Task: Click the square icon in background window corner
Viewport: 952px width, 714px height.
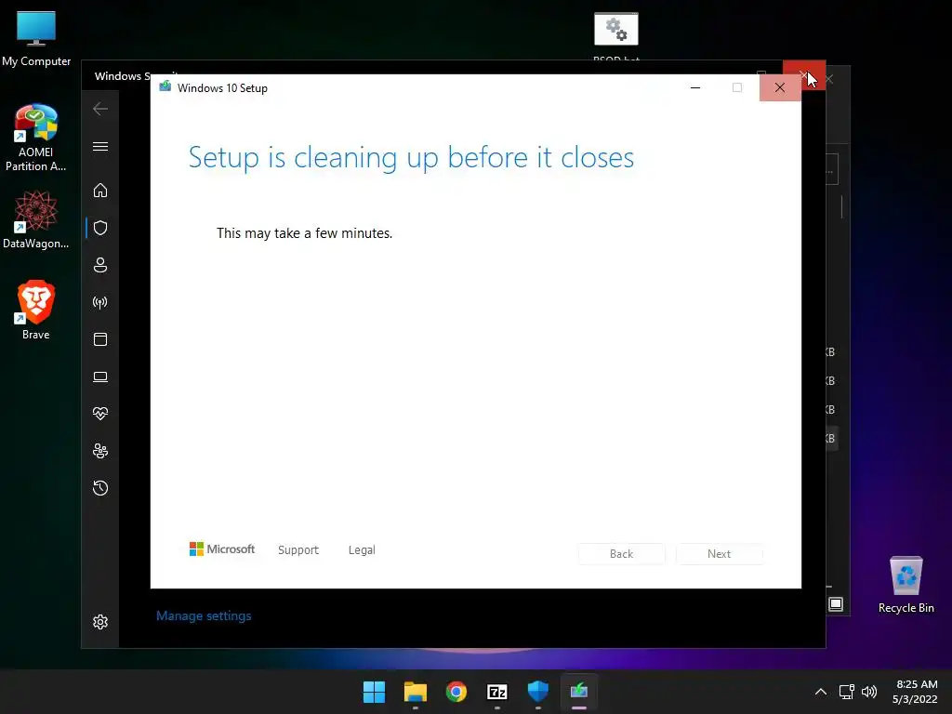Action: (x=836, y=604)
